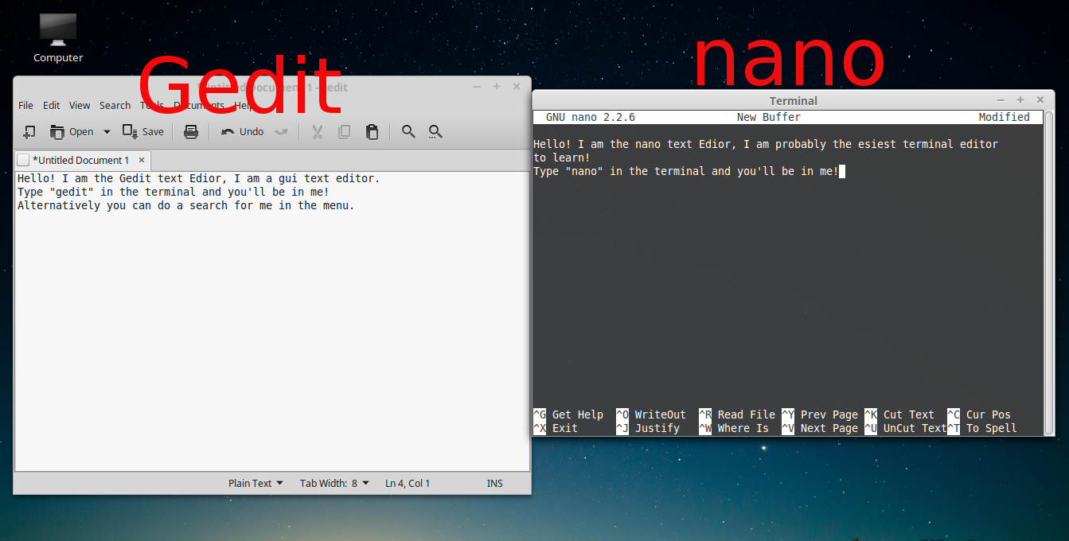The height and width of the screenshot is (541, 1069).
Task: Click nano's "Exit" shortcut label
Action: tap(565, 428)
